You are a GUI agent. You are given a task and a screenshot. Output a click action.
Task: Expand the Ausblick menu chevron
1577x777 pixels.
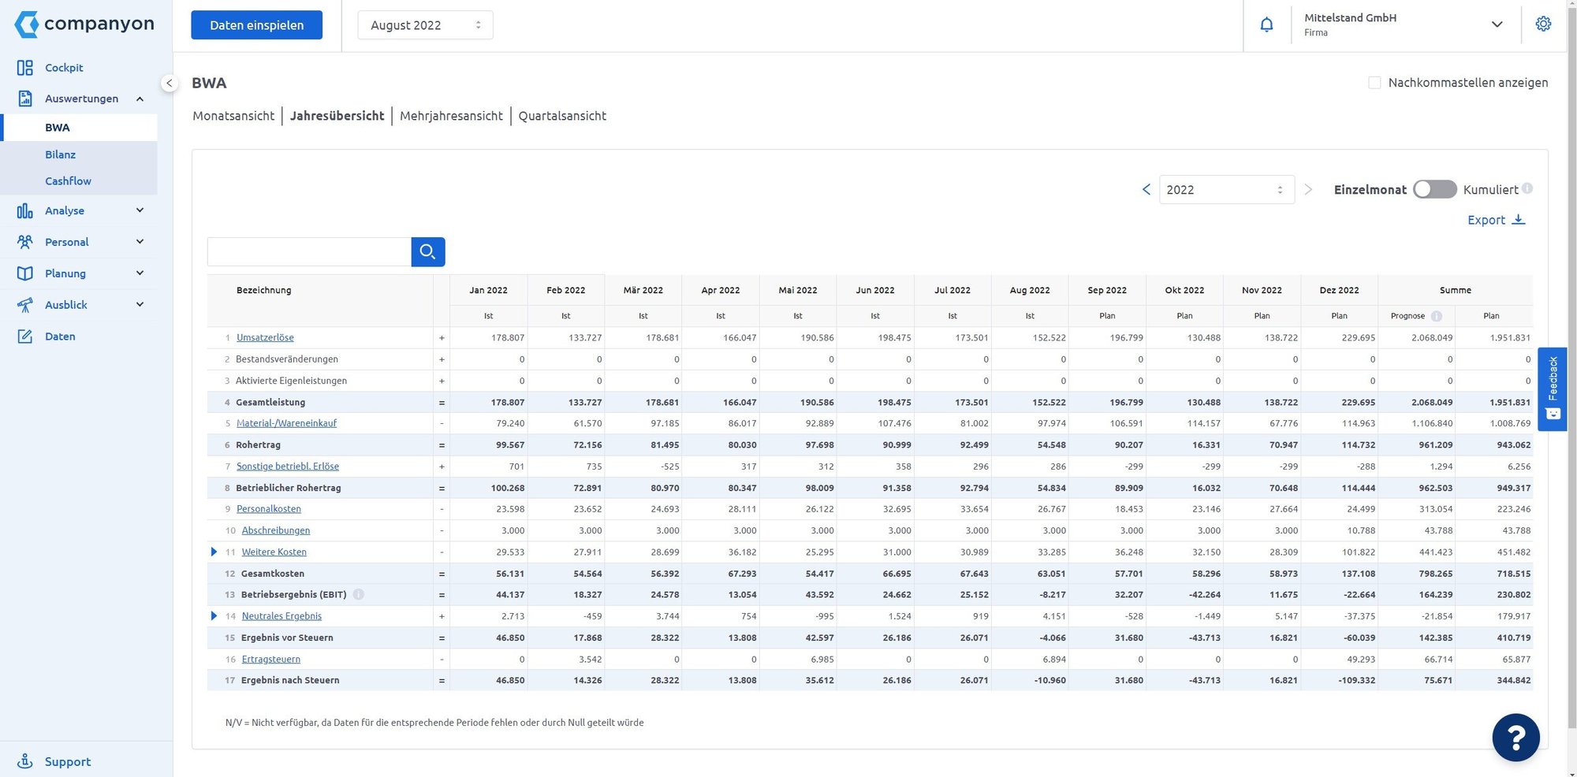coord(140,305)
